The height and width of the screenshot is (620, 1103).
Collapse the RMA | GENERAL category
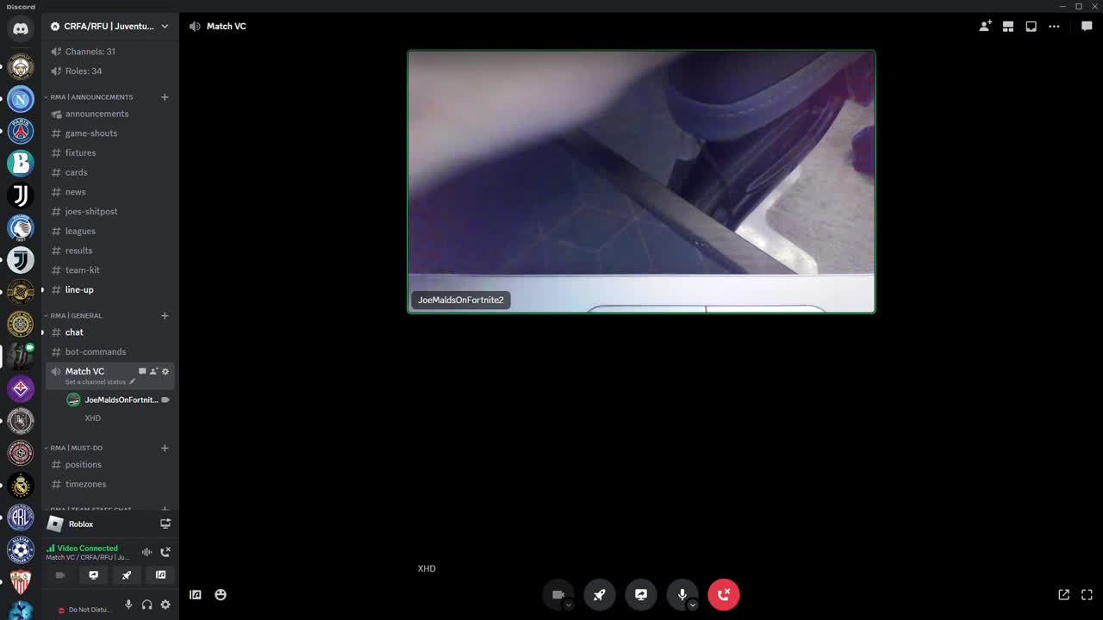coord(76,315)
